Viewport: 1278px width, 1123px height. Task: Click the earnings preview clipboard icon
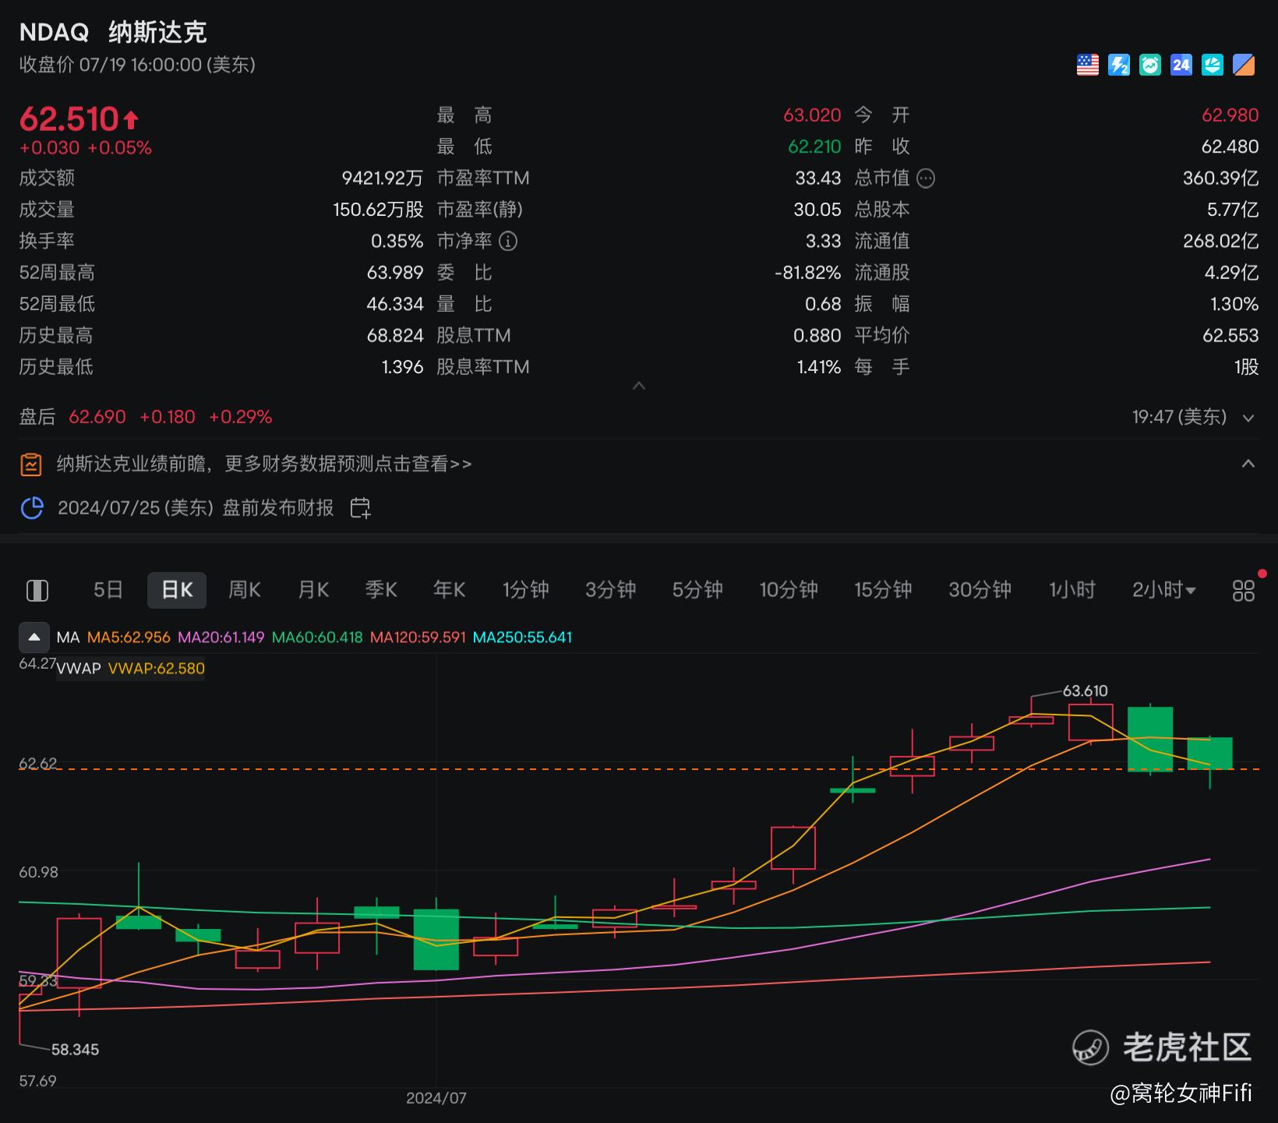coord(31,464)
